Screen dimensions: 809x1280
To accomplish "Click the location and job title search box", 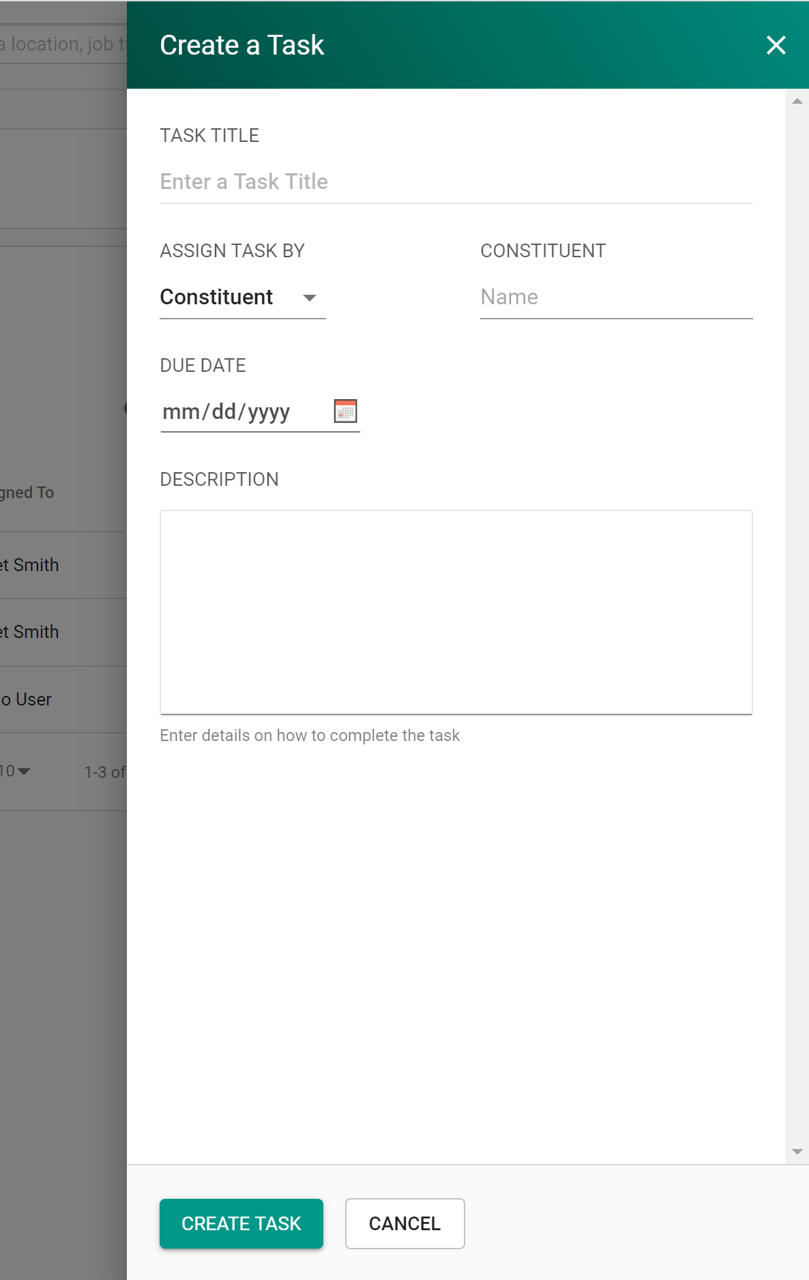I will (x=63, y=44).
